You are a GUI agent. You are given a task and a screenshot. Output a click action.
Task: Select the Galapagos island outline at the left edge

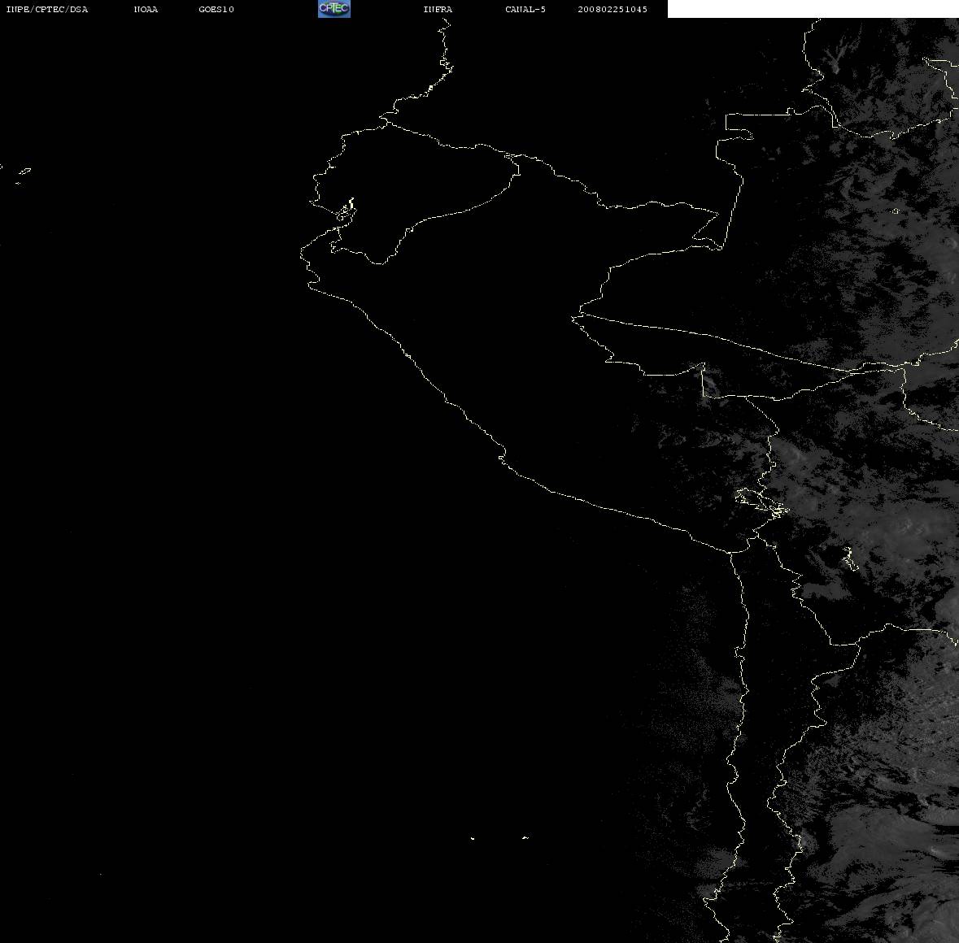pyautogui.click(x=24, y=173)
